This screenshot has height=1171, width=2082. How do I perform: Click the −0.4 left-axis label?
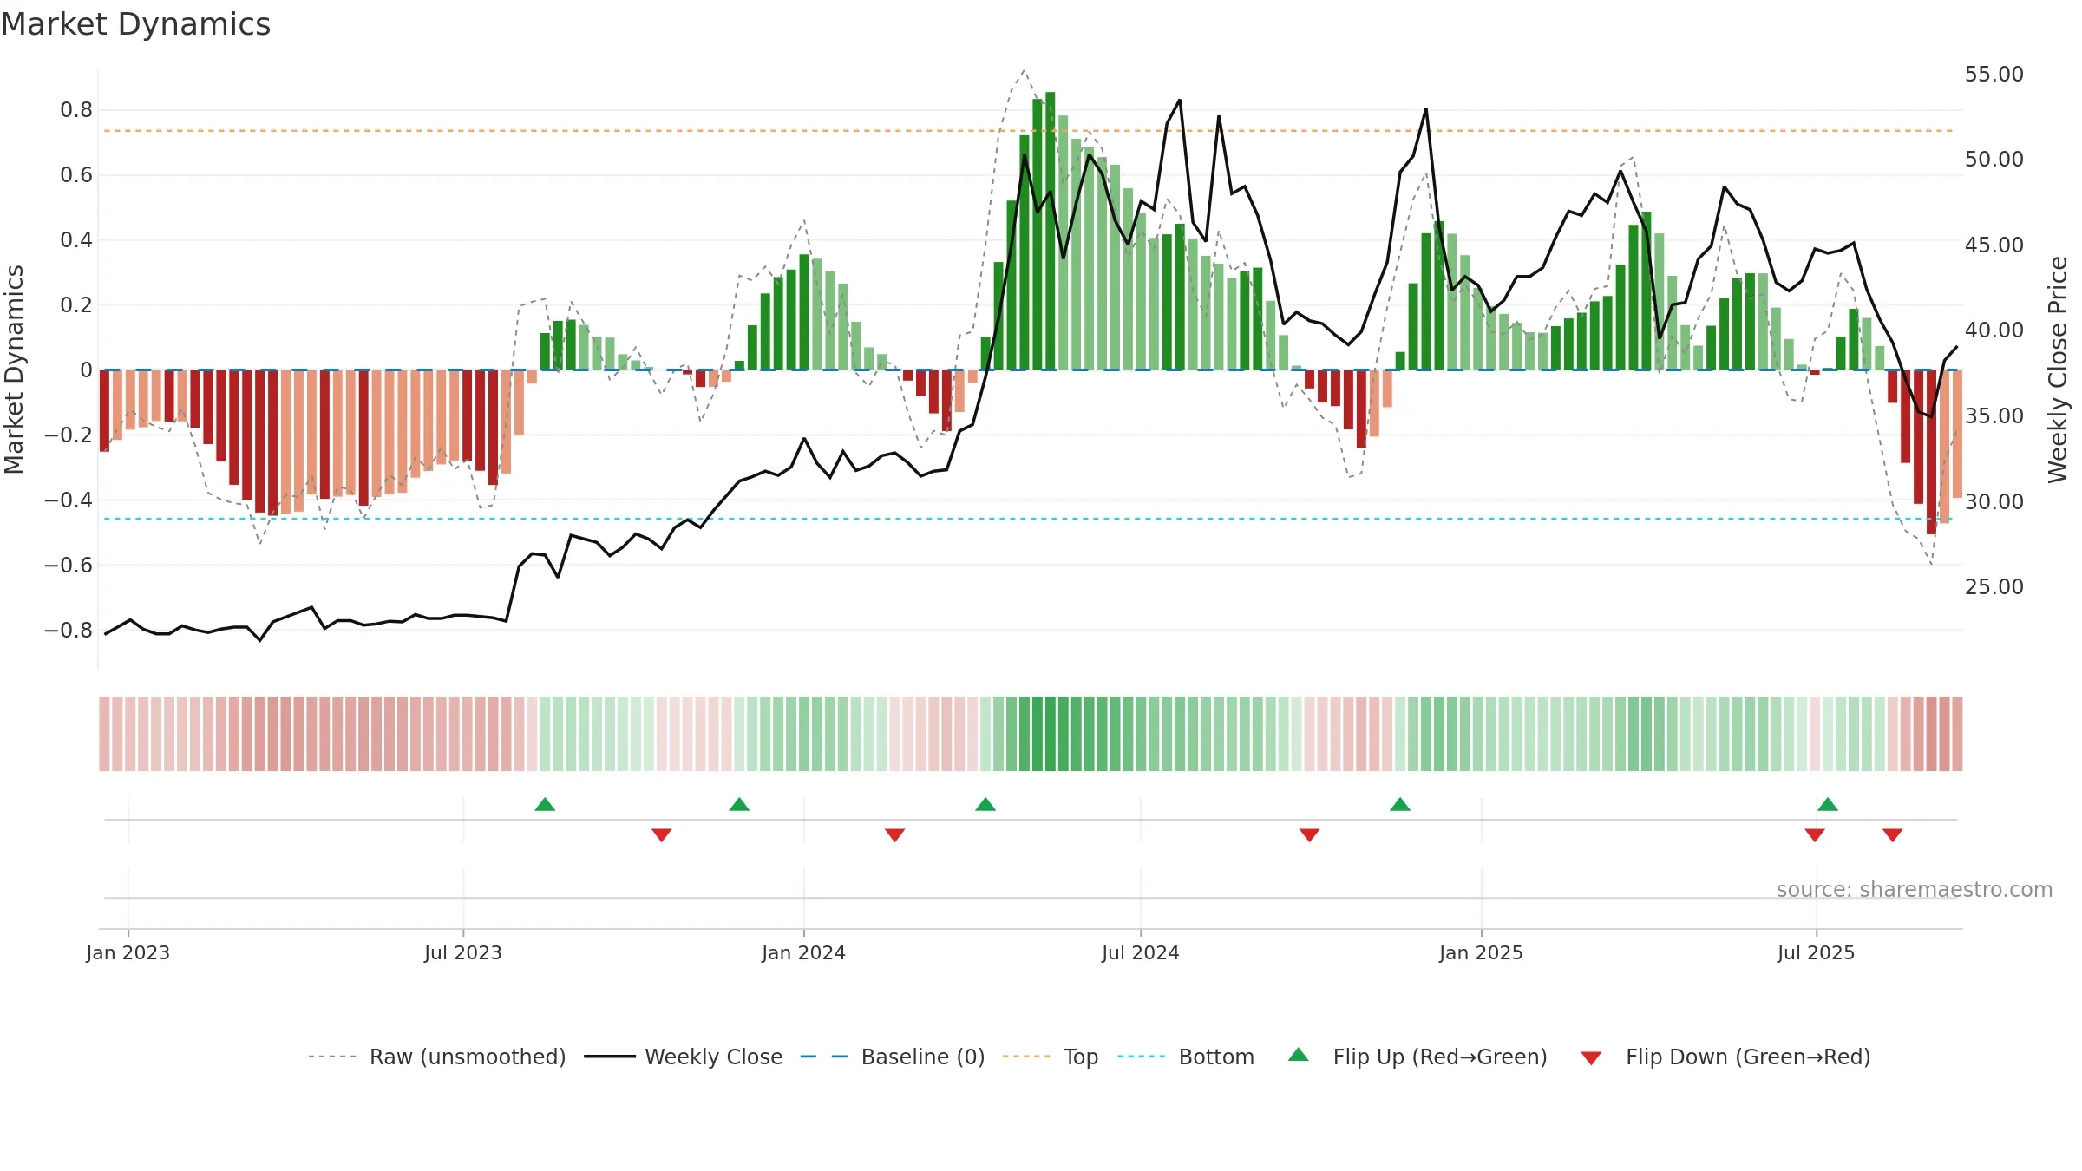pos(68,500)
